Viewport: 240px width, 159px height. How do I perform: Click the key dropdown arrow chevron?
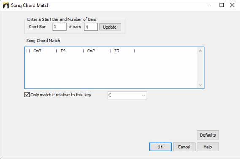coord(143,96)
